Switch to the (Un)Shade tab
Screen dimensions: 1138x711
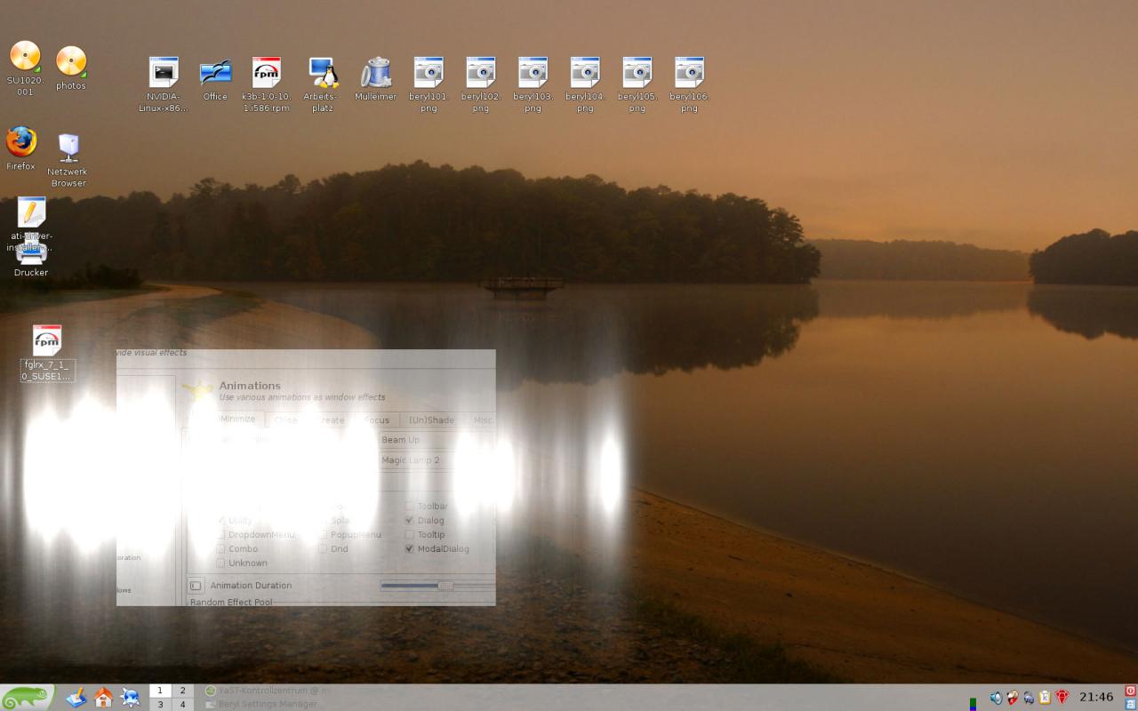tap(431, 420)
